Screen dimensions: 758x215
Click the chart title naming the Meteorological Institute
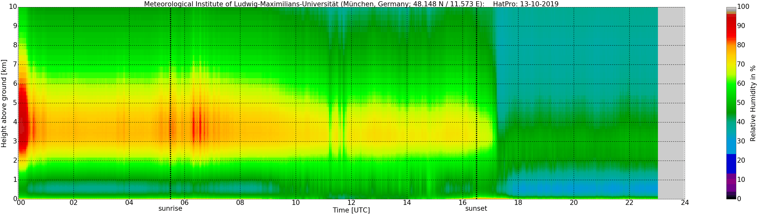point(351,4)
